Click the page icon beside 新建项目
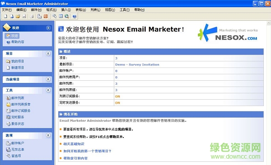 point(8,68)
